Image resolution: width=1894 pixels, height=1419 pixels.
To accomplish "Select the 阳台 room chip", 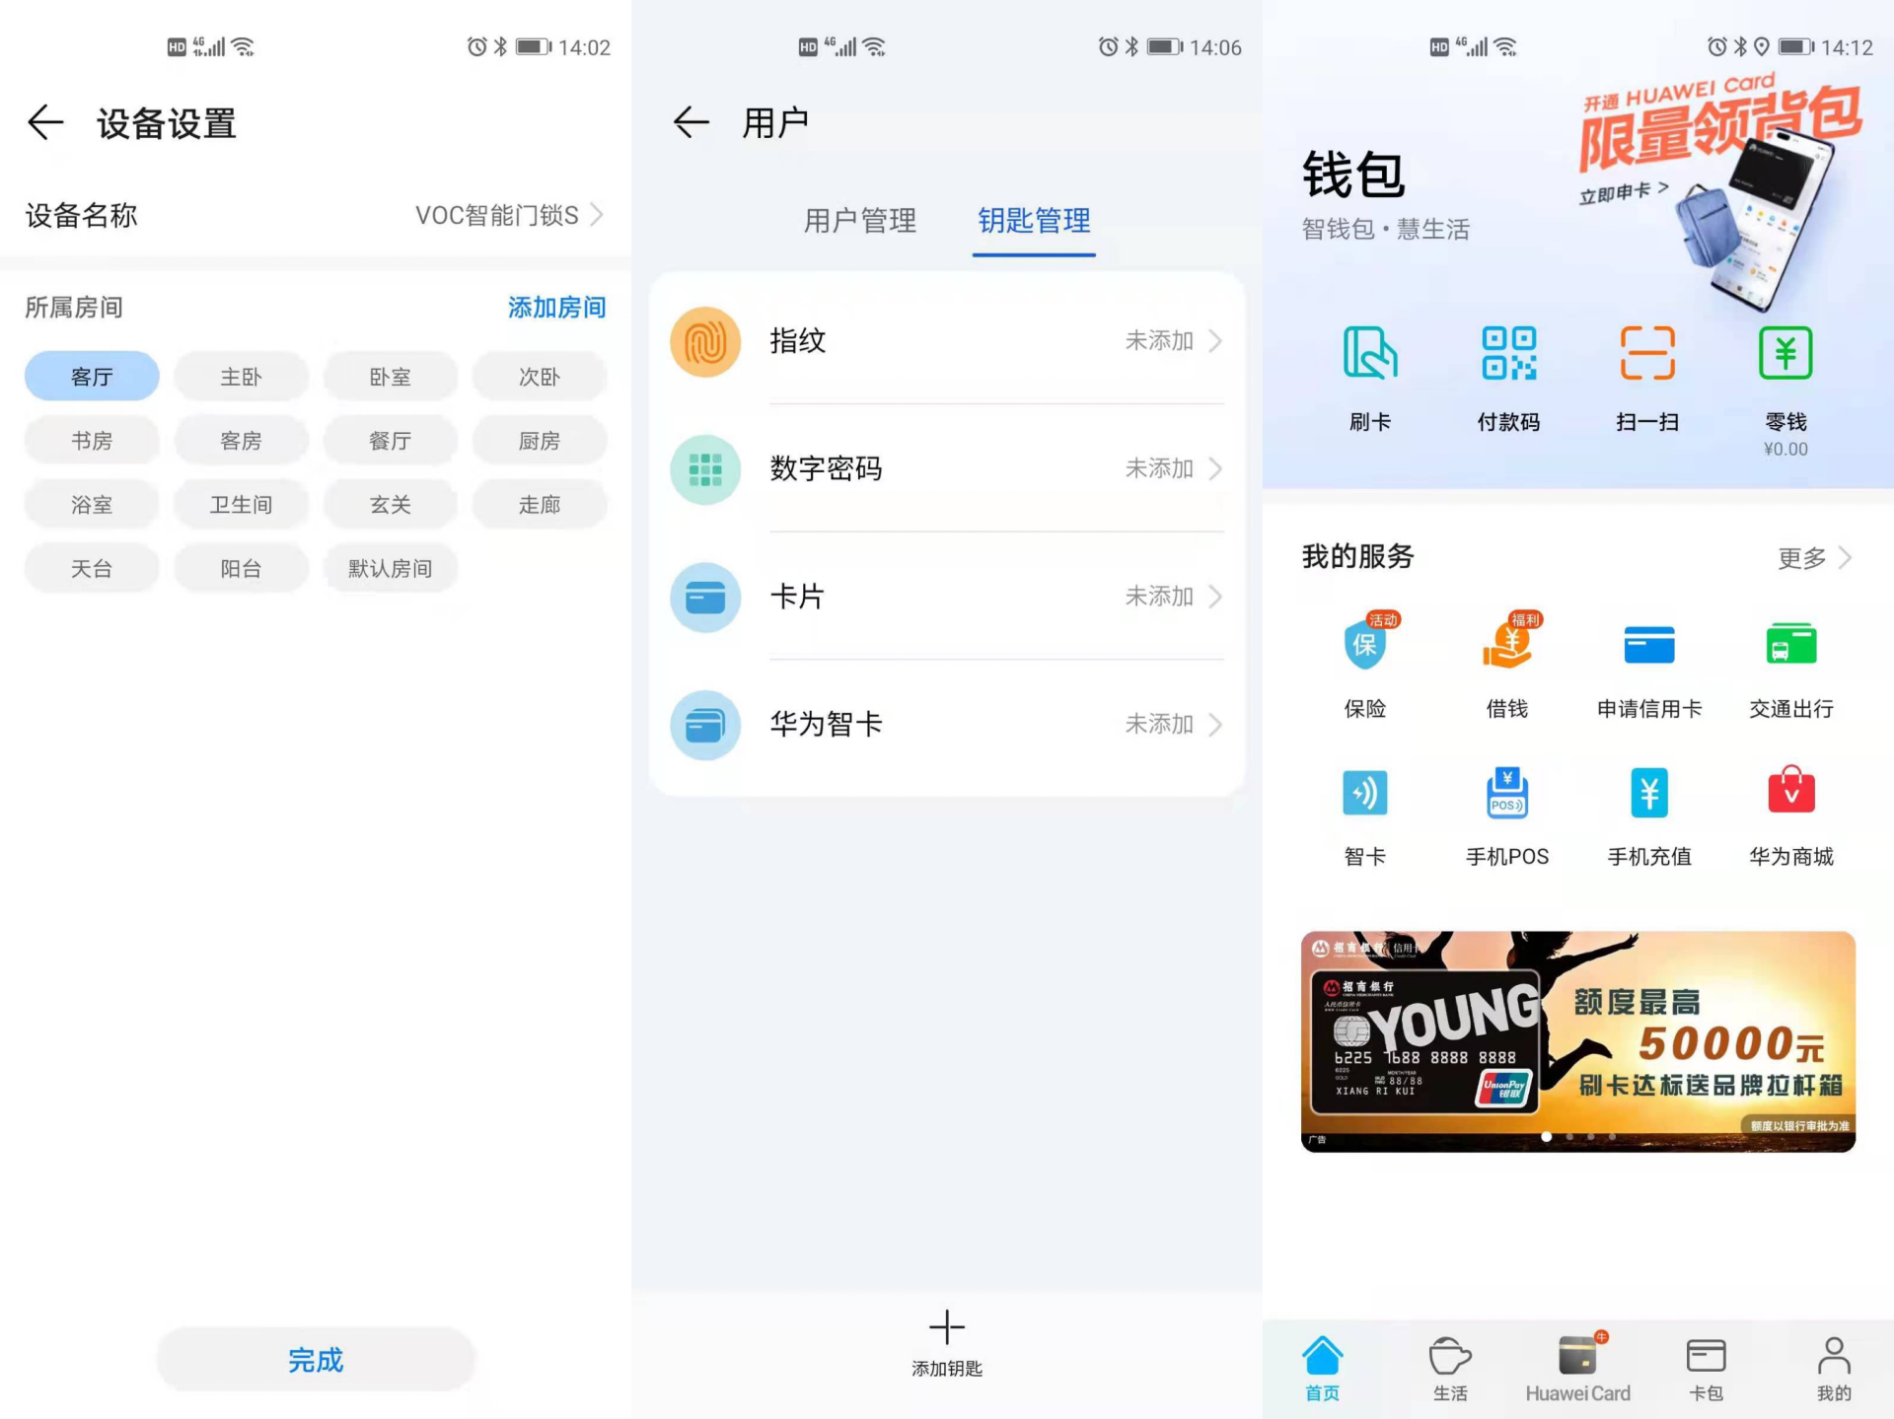I will coord(241,569).
